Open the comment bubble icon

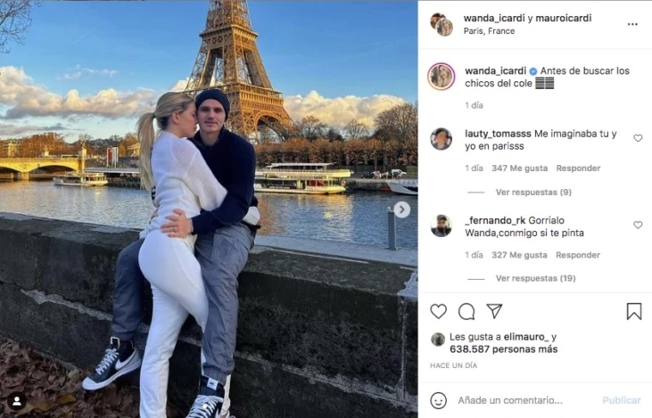coord(466,311)
